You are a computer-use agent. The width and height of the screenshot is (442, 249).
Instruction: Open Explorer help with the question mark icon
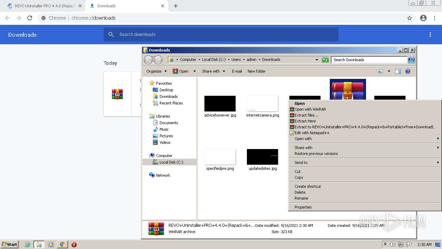(408, 71)
